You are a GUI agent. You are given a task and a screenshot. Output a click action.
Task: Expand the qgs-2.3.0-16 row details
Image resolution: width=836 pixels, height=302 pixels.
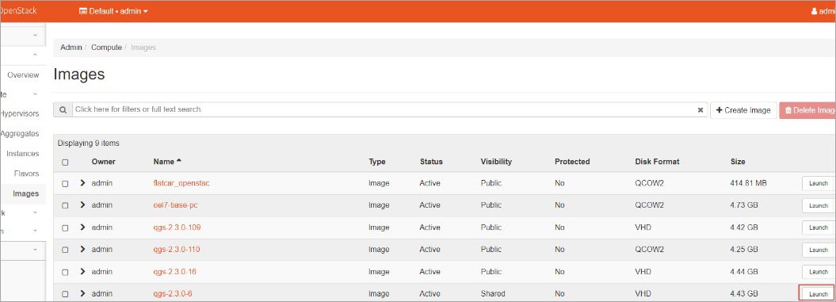point(82,272)
